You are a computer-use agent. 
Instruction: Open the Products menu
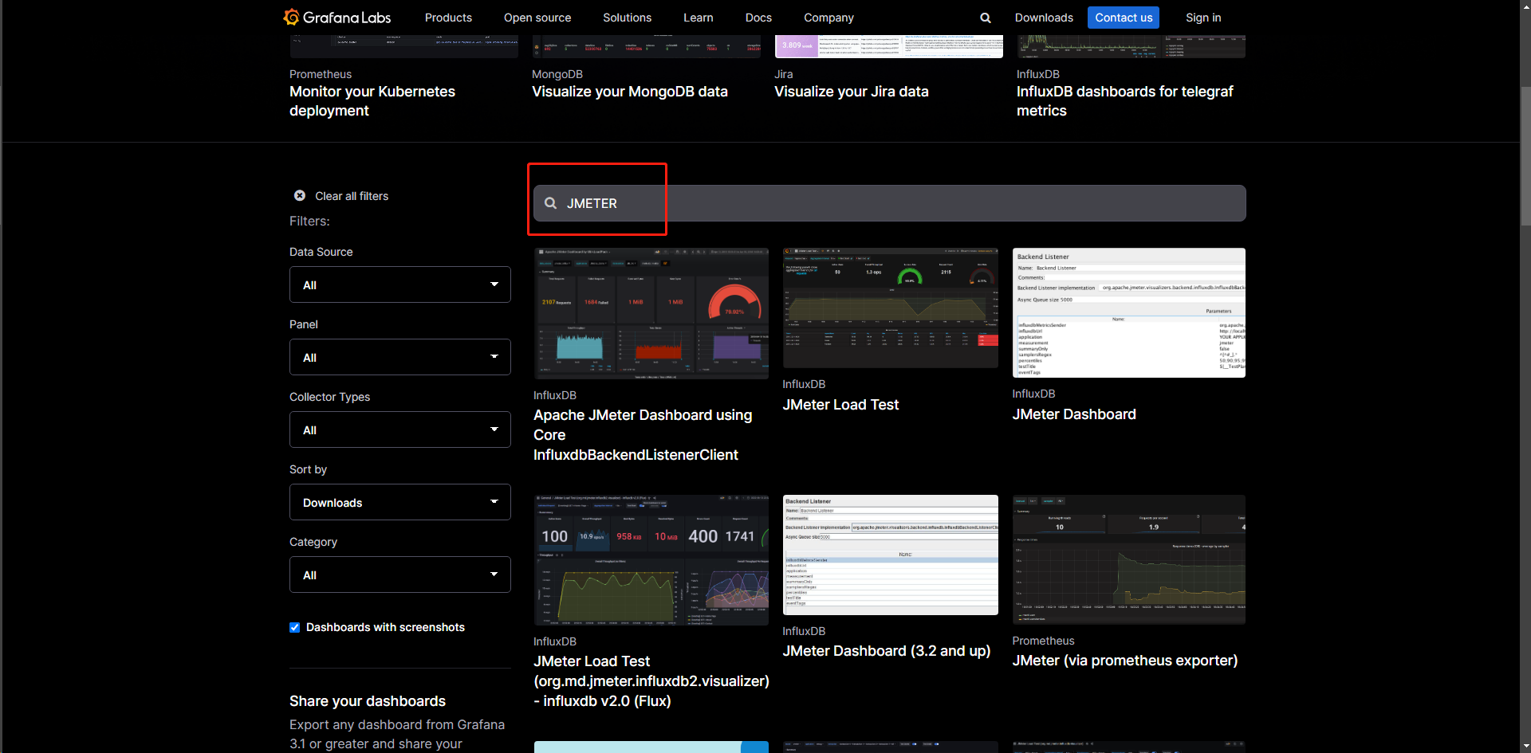click(x=448, y=18)
